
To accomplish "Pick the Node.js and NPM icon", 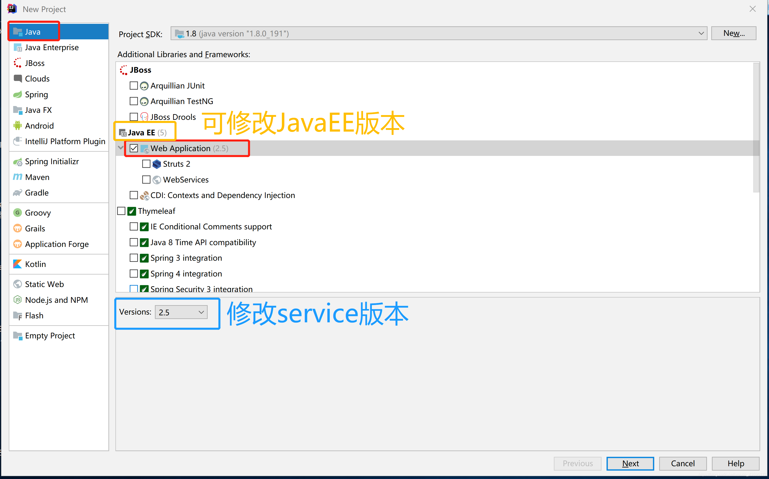I will tap(18, 300).
